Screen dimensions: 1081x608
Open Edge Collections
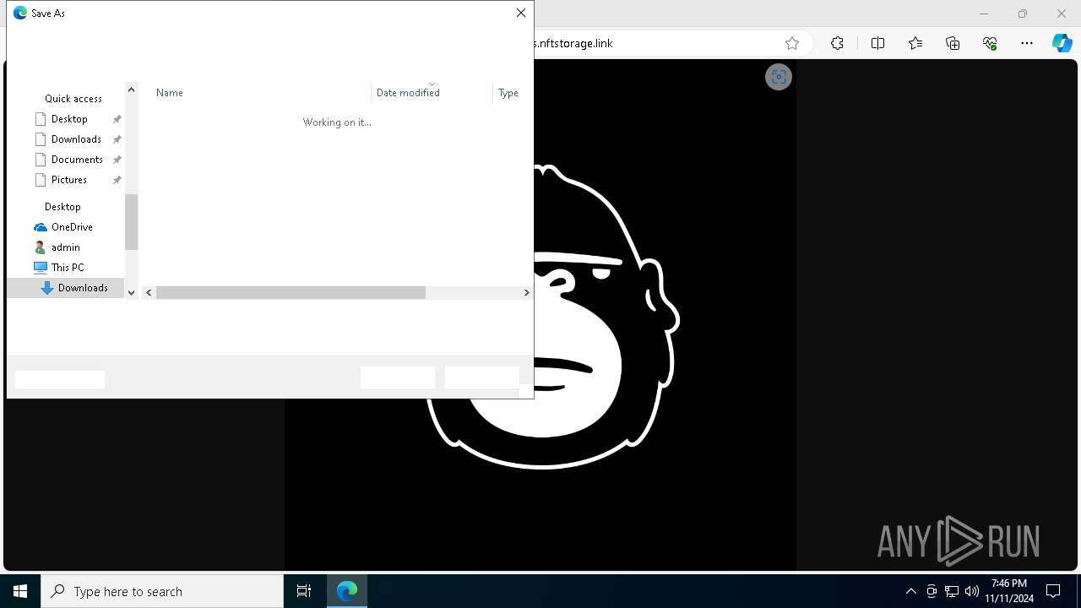click(953, 43)
